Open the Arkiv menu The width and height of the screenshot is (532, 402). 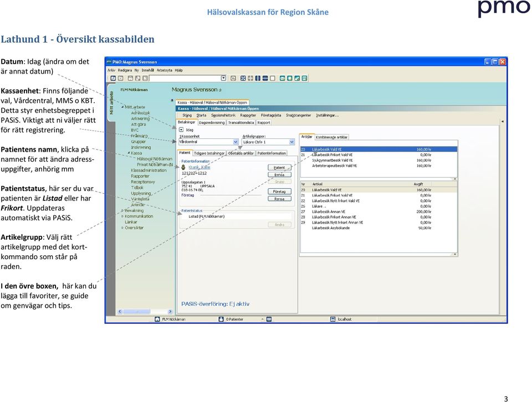(x=111, y=70)
